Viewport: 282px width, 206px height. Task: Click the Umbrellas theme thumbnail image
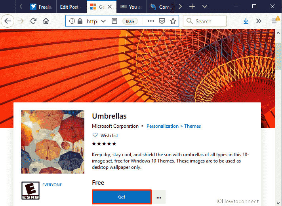pyautogui.click(x=53, y=142)
